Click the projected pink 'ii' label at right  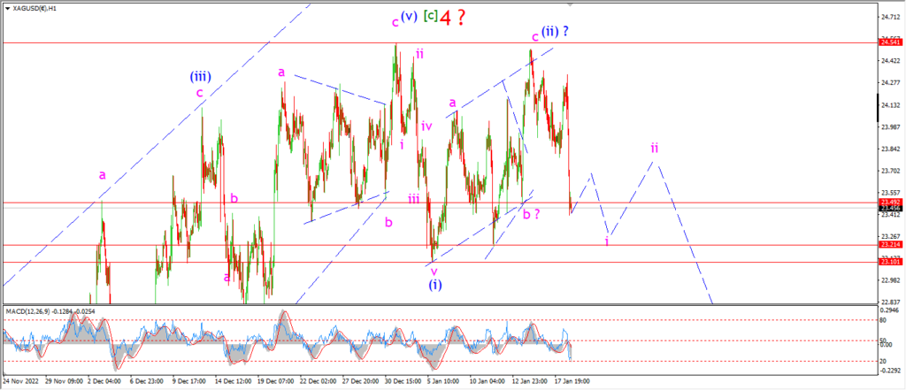pyautogui.click(x=654, y=148)
